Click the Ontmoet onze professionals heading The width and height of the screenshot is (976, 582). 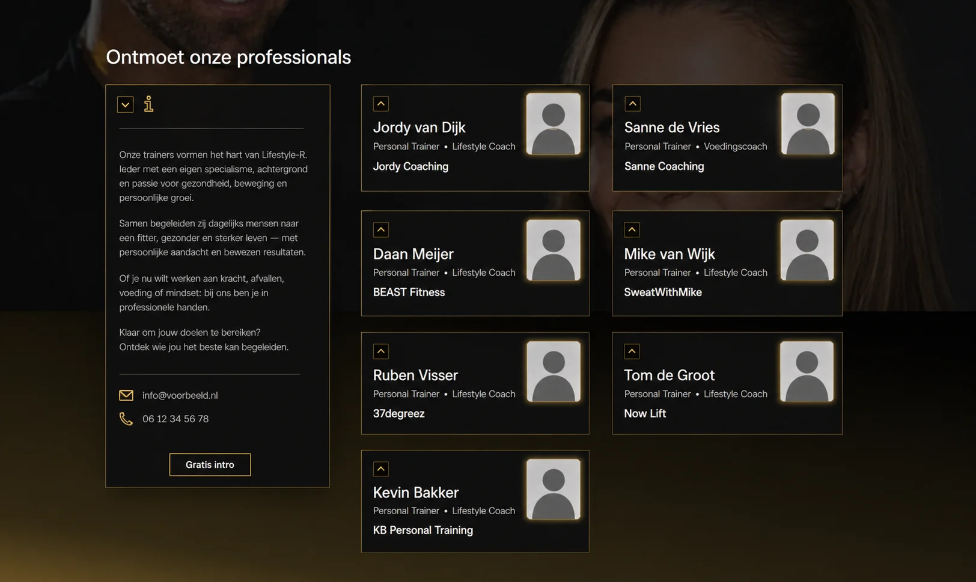coord(228,58)
